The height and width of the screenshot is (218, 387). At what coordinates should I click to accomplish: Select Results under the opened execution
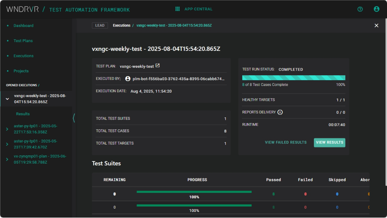23,114
